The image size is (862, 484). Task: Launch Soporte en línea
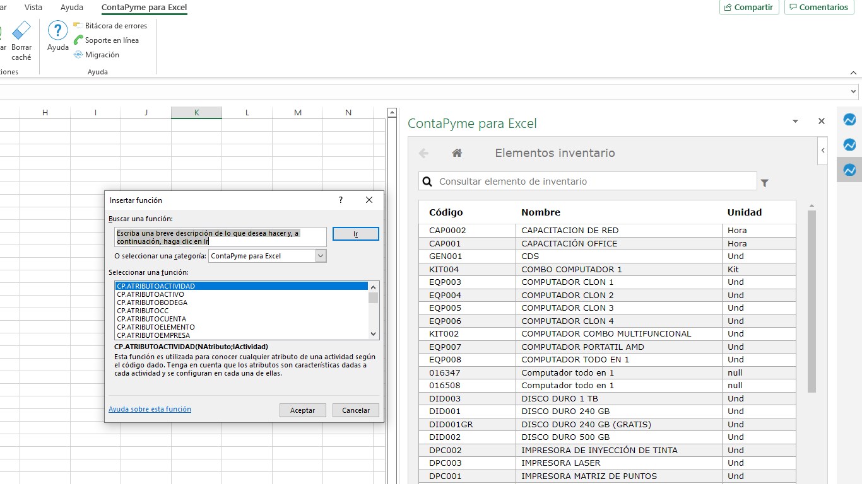pos(106,40)
